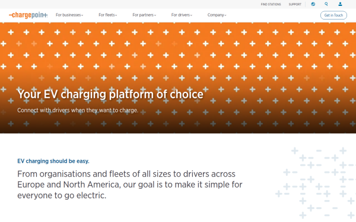
Task: Click the paragraph starting 'From organisations and fleets'
Action: point(129,185)
